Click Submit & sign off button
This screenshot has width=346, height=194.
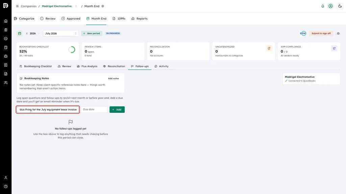pyautogui.click(x=321, y=33)
